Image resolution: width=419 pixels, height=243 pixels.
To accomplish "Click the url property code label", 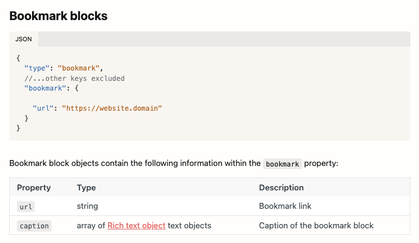I will [x=26, y=207].
